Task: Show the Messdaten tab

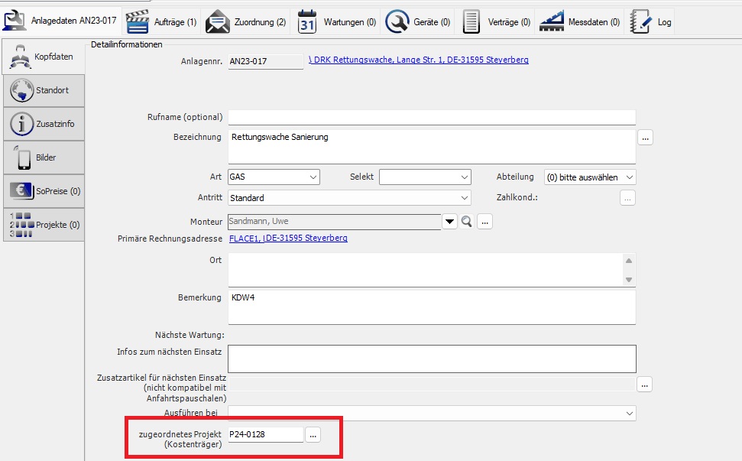Action: (x=579, y=22)
